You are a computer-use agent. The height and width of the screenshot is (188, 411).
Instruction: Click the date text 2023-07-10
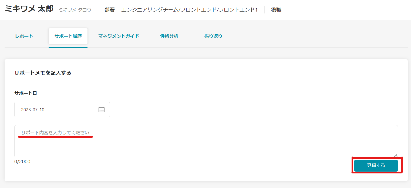33,110
